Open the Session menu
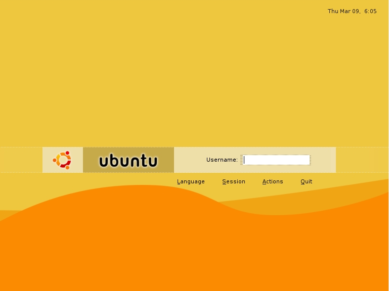The image size is (389, 291). [x=234, y=182]
